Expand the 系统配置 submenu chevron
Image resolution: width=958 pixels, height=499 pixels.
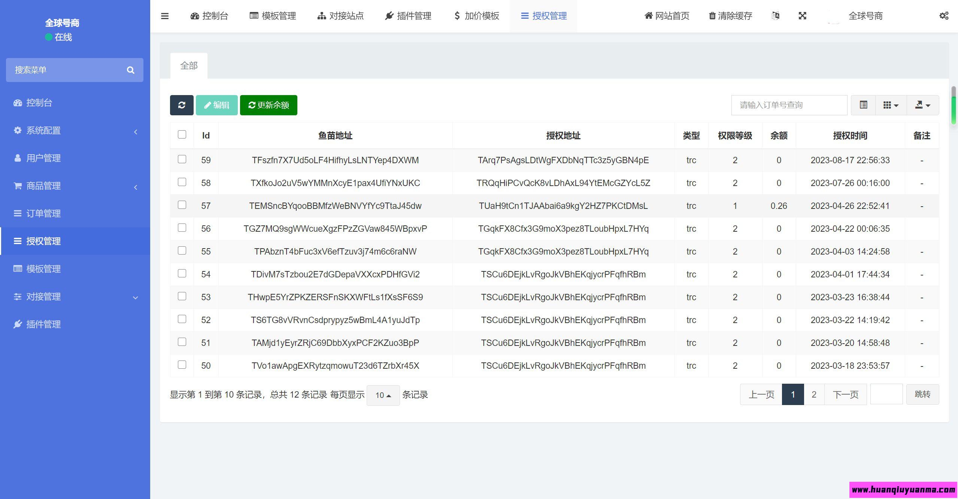136,132
